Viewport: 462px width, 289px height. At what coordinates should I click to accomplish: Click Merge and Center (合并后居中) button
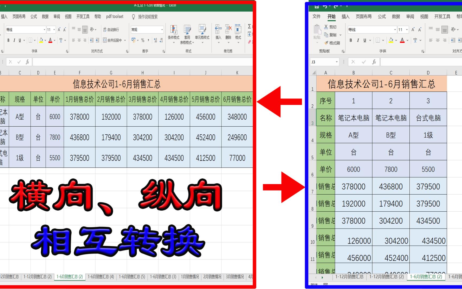(114, 40)
